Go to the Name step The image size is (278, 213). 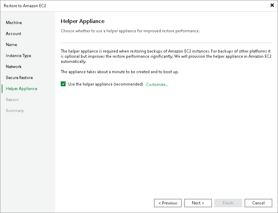(11, 44)
